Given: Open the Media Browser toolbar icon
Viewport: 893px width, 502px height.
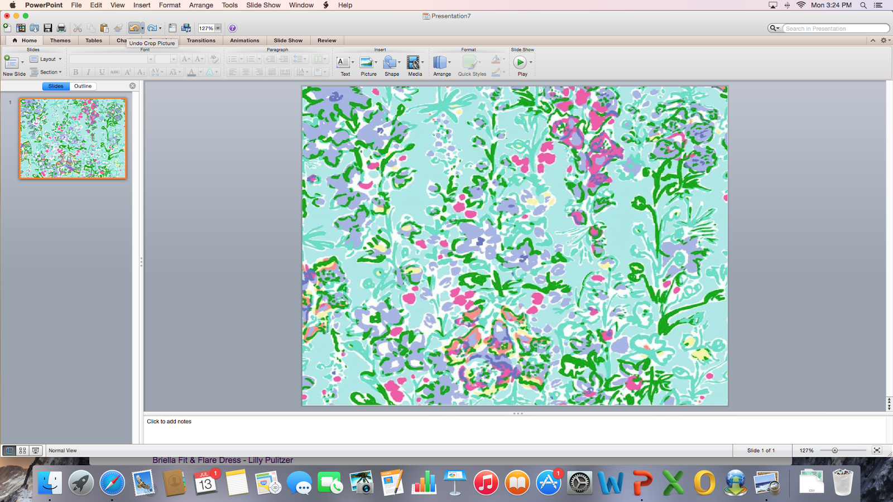Looking at the screenshot, I should point(186,28).
